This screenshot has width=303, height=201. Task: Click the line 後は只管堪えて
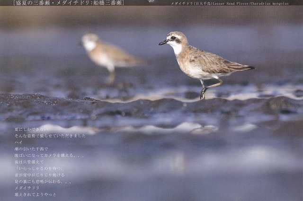(29, 162)
